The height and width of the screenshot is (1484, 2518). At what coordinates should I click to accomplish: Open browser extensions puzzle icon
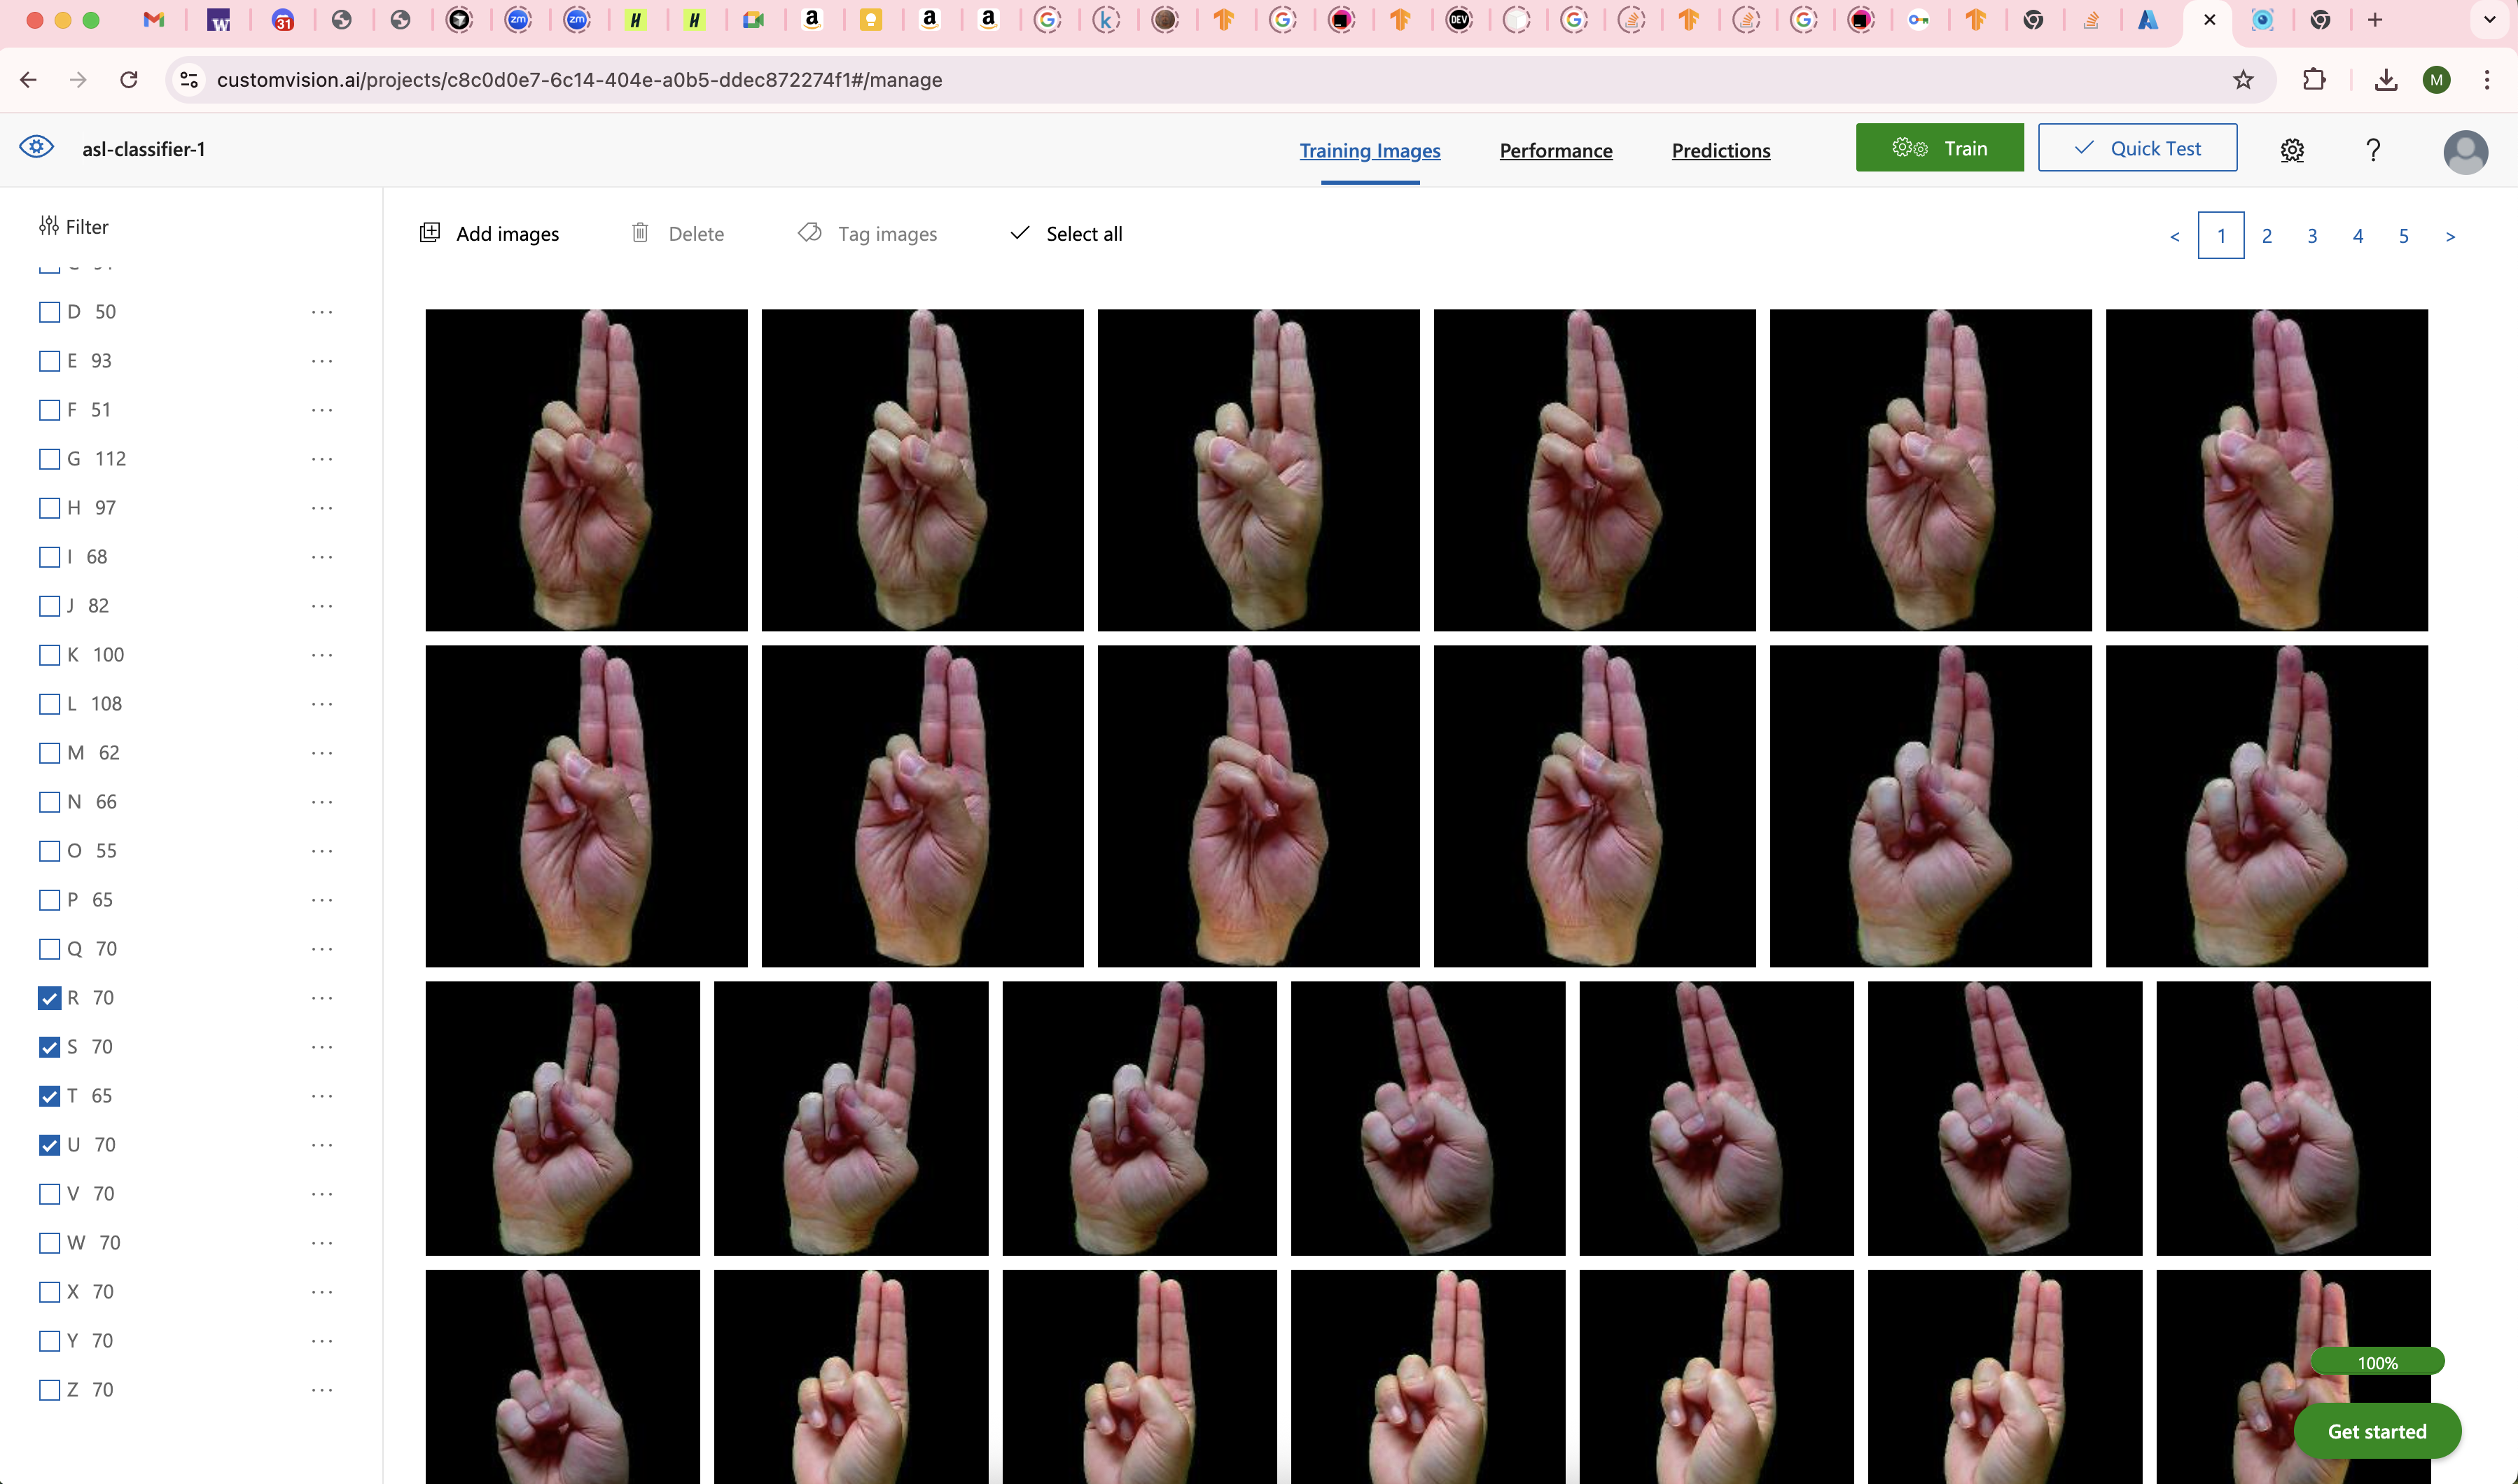pyautogui.click(x=2314, y=80)
